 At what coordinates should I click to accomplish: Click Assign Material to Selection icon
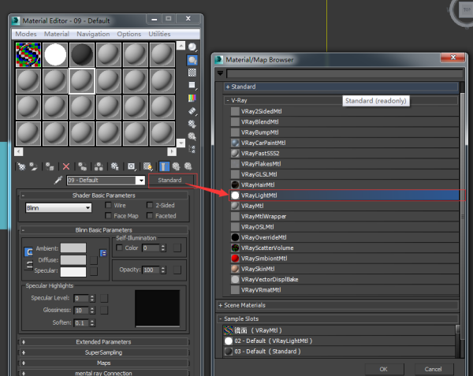[50, 166]
